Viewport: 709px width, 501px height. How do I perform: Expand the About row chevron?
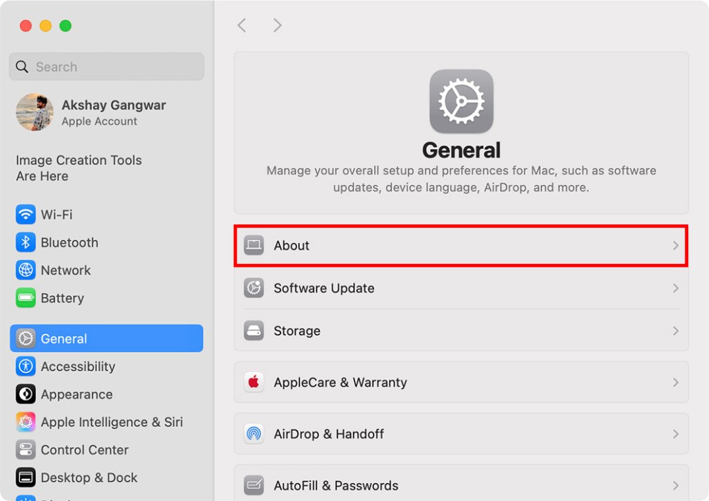676,245
